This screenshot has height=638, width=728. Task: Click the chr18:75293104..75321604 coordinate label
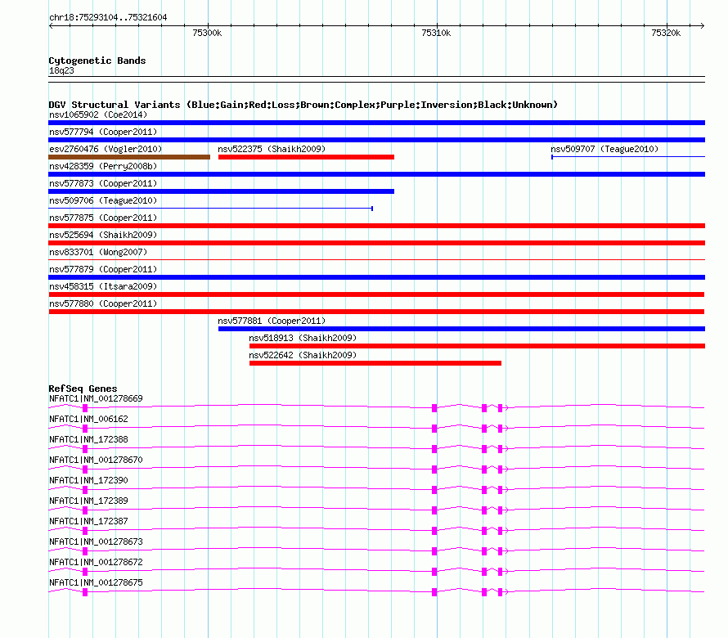point(108,17)
